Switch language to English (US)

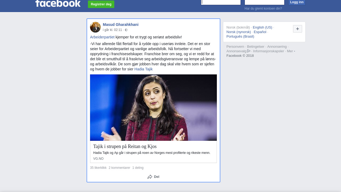tap(262, 27)
